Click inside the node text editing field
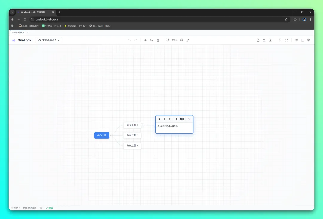The height and width of the screenshot is (219, 323). coord(174,128)
